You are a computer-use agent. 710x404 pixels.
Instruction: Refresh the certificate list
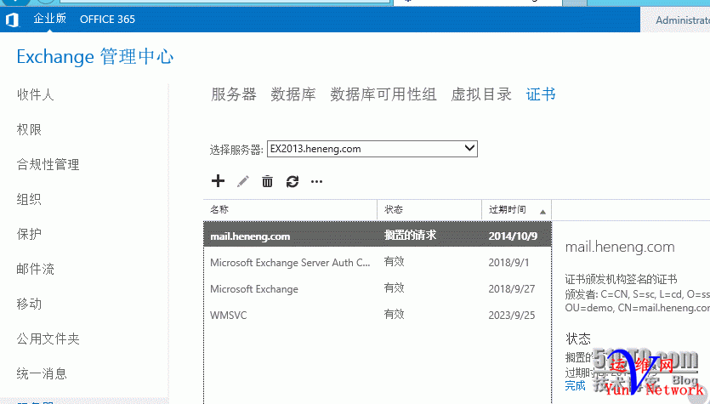pyautogui.click(x=293, y=182)
